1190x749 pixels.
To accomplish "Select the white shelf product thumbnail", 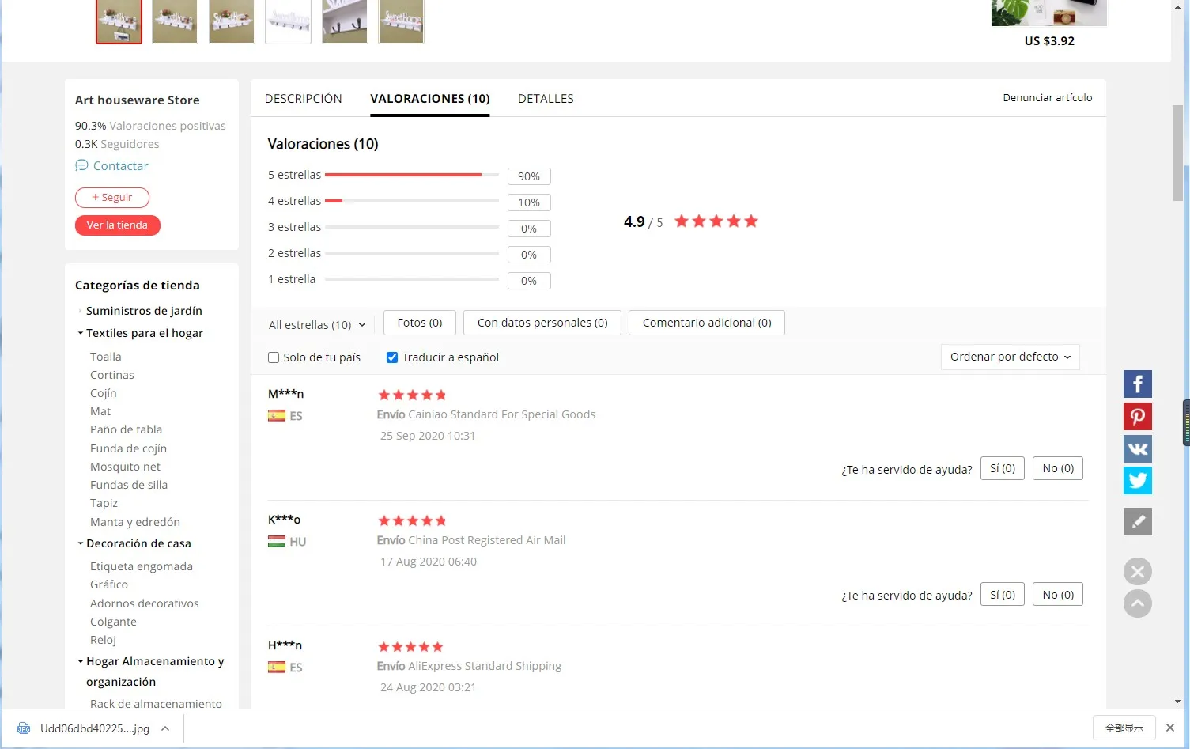I will tap(288, 21).
